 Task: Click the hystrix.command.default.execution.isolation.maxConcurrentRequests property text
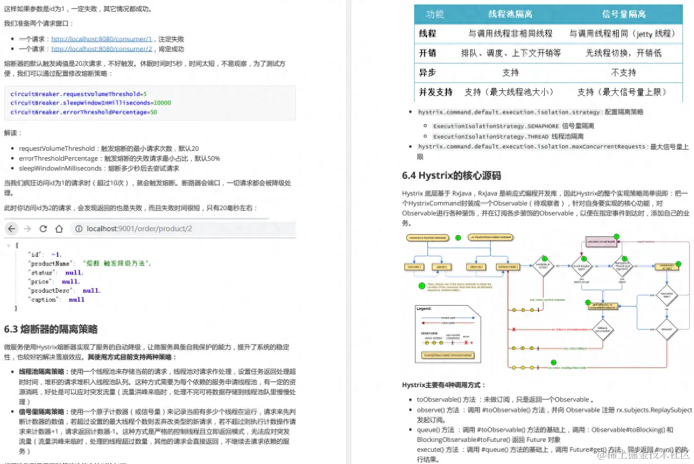[531, 146]
